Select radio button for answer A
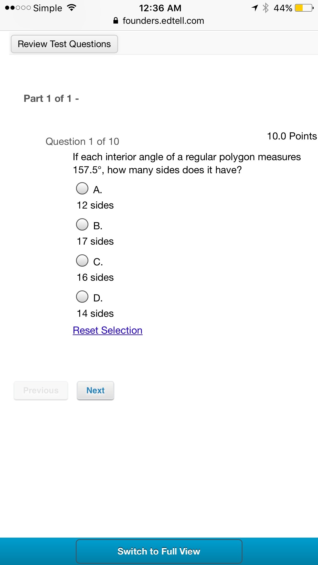The height and width of the screenshot is (565, 318). click(82, 188)
